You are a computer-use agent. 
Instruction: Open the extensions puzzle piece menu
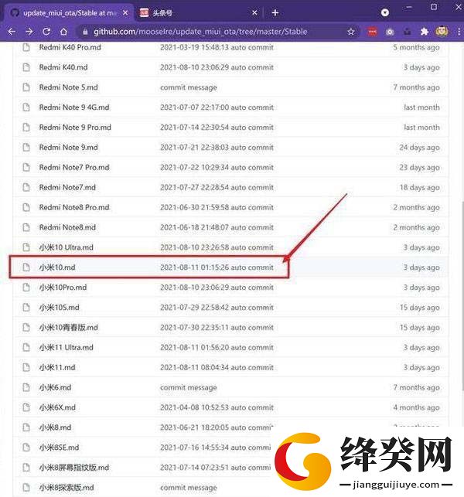coord(424,32)
